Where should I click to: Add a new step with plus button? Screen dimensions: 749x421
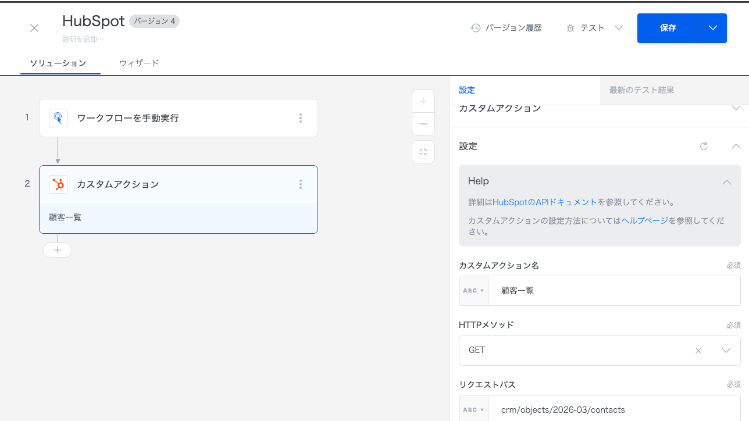pos(58,250)
